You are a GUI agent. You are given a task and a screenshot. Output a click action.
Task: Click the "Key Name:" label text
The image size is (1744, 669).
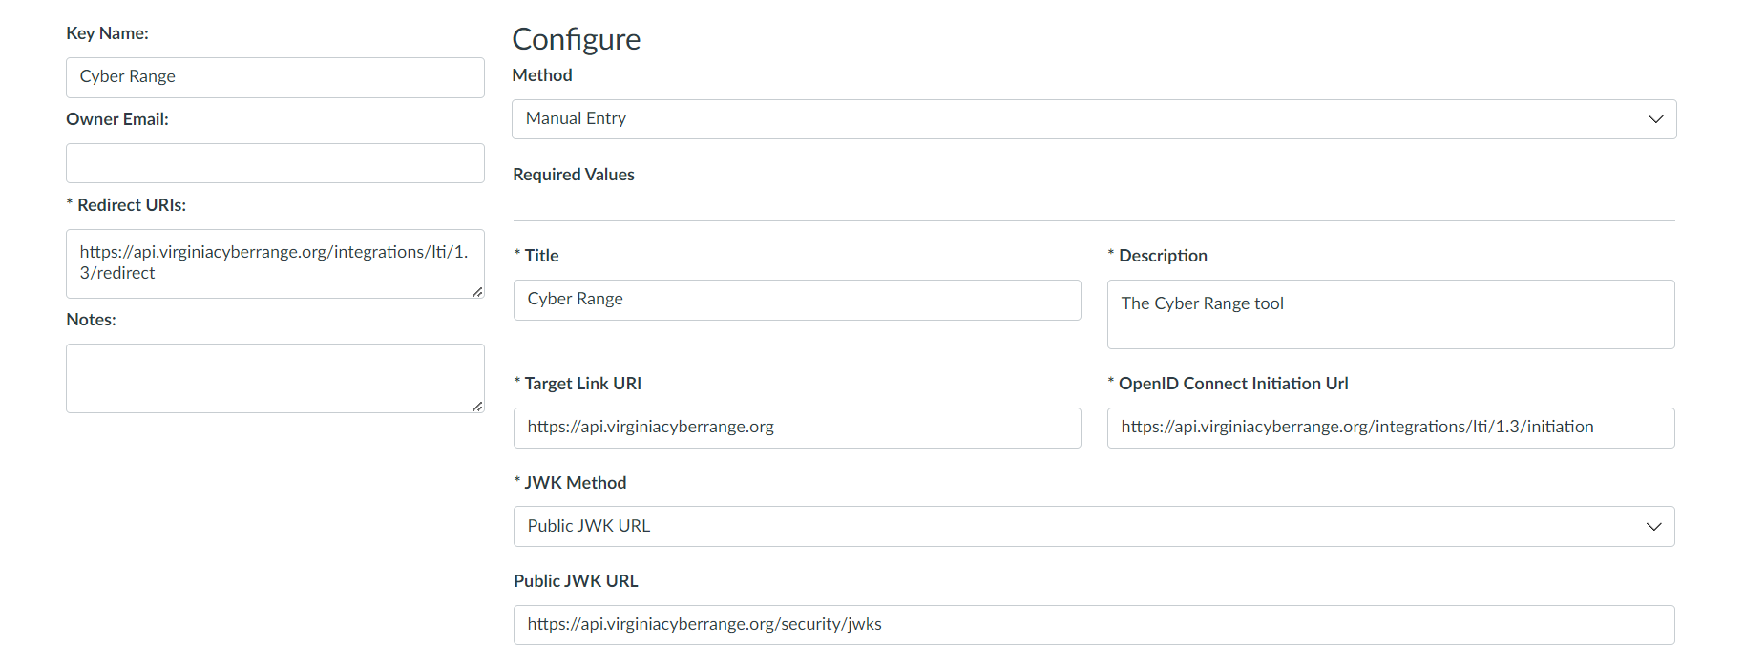[x=107, y=33]
